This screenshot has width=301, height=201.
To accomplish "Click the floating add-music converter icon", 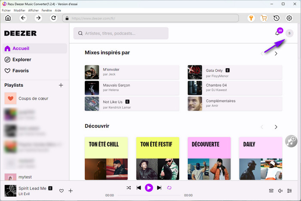I will tap(291, 141).
